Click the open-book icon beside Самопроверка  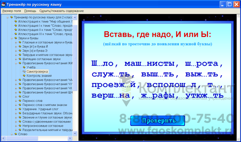coord(24,71)
